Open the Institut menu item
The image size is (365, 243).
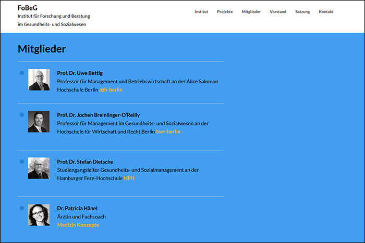tap(201, 11)
